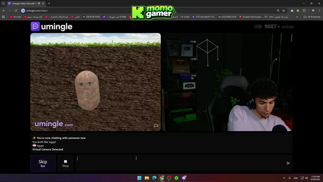Image resolution: width=323 pixels, height=182 pixels.
Task: Open the Gmail bookmark
Action: pos(185,17)
